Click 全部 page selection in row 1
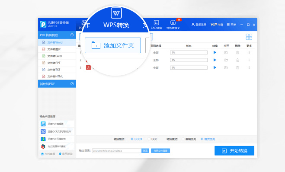Viewport: 285px width, 172px height. (x=156, y=53)
